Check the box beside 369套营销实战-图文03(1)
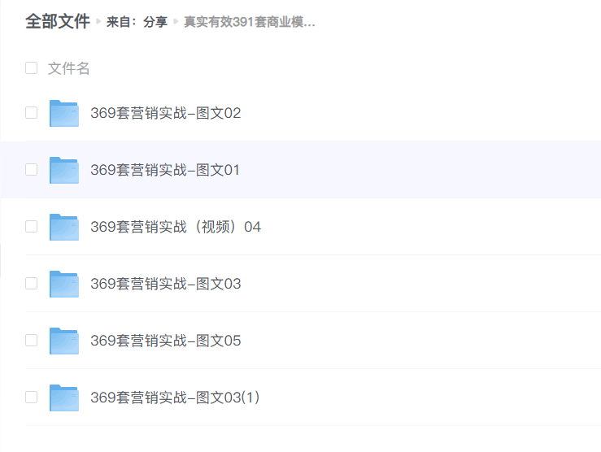This screenshot has width=601, height=452. pyautogui.click(x=32, y=398)
